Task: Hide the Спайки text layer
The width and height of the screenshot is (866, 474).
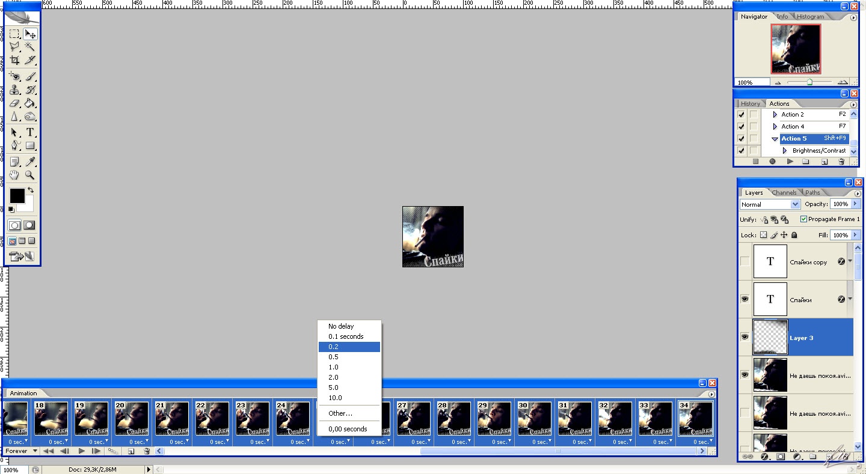Action: click(745, 299)
